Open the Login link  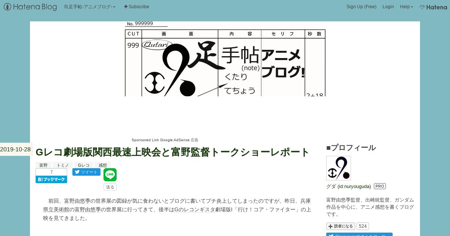point(388,7)
